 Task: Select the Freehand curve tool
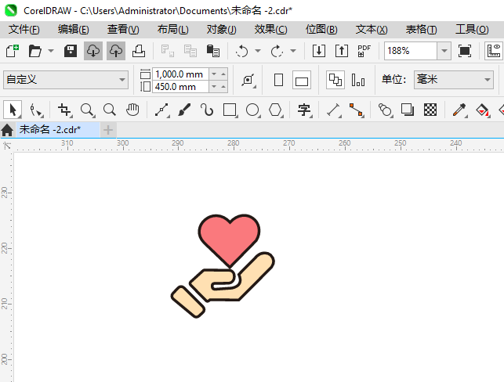[x=162, y=110]
